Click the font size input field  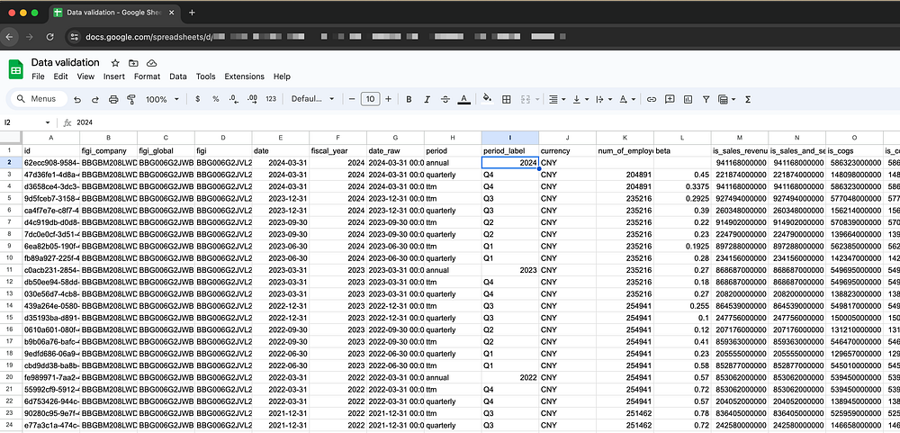(x=370, y=99)
